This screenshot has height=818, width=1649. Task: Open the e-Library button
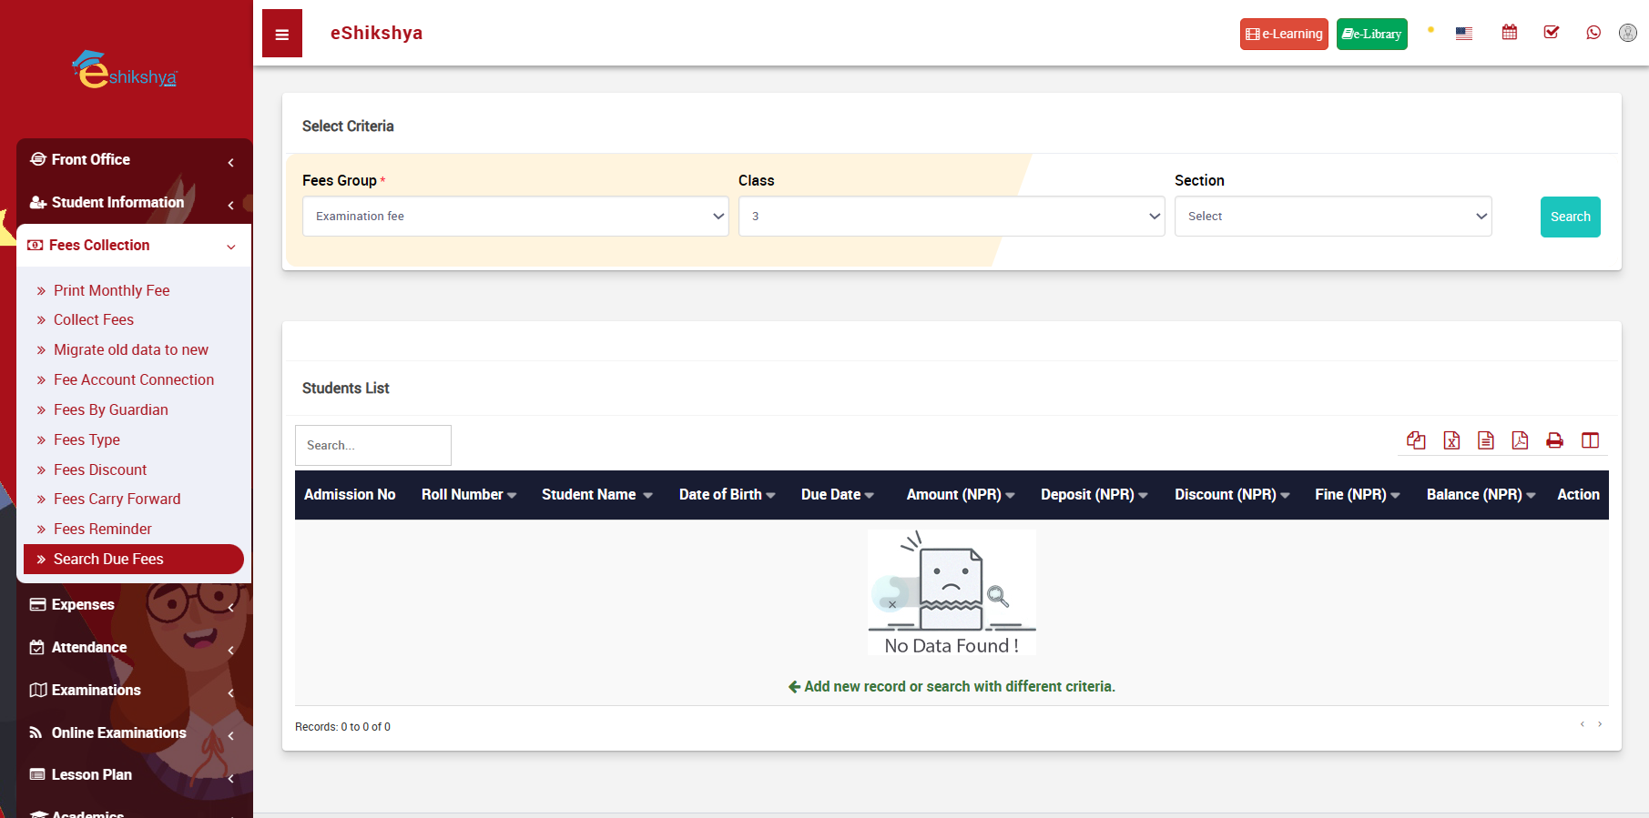point(1371,34)
